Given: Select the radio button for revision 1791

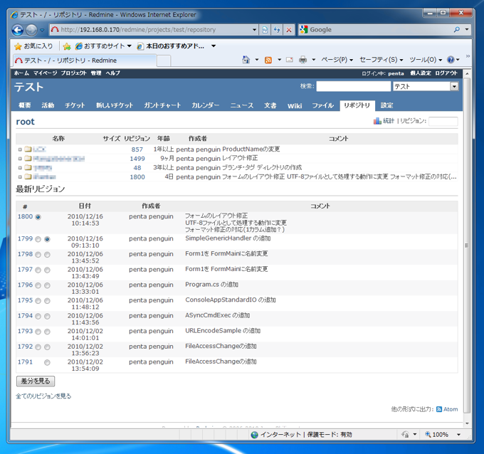Looking at the screenshot, I should click(47, 362).
